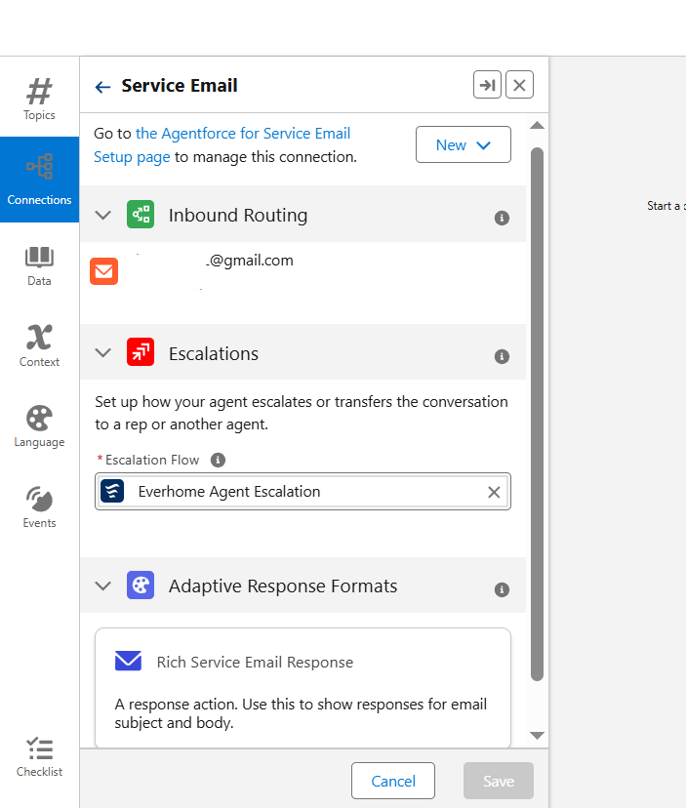The image size is (686, 808).
Task: Collapse panel with the dock-right arrow icon
Action: click(487, 86)
